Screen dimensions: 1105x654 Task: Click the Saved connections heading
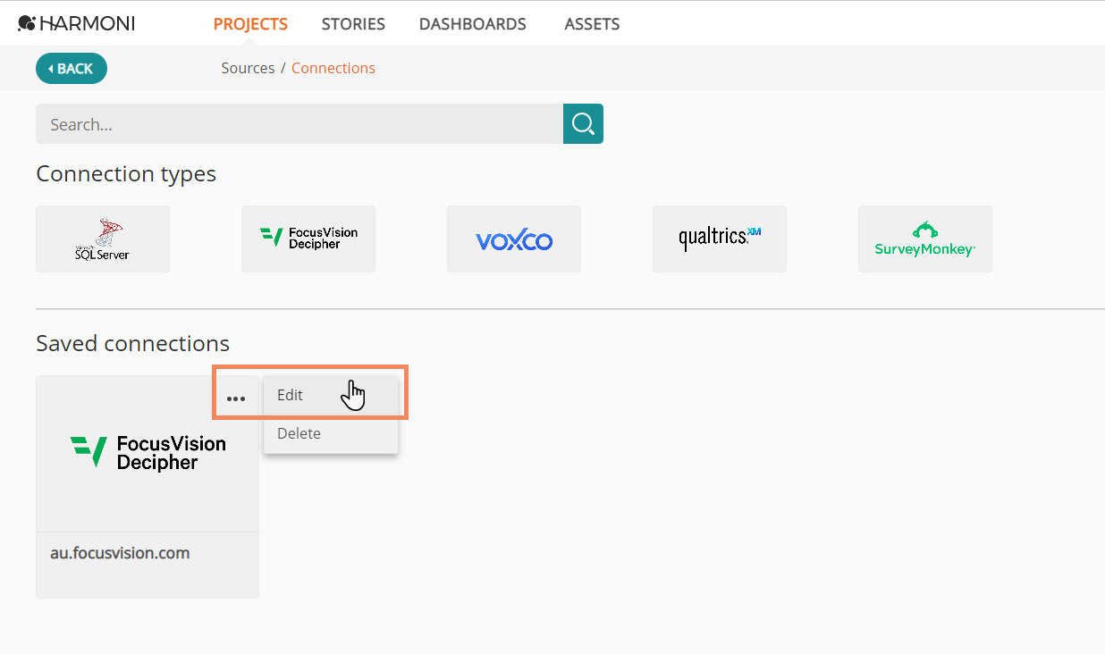[x=132, y=344]
